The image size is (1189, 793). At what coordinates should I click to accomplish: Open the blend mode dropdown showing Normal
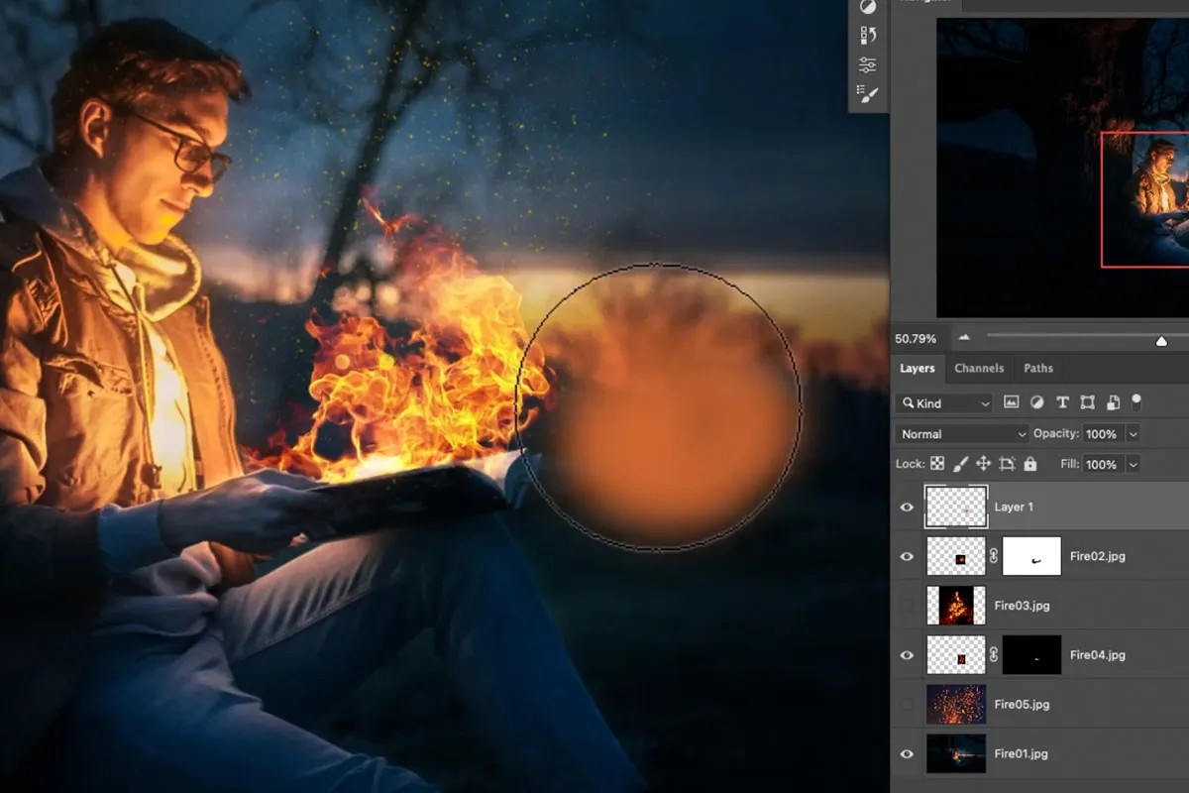(961, 433)
